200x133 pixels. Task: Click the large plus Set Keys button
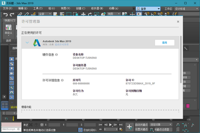click(129, 127)
